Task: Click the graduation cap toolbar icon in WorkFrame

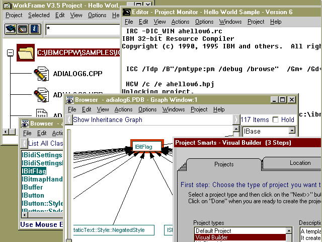Action: point(11,29)
